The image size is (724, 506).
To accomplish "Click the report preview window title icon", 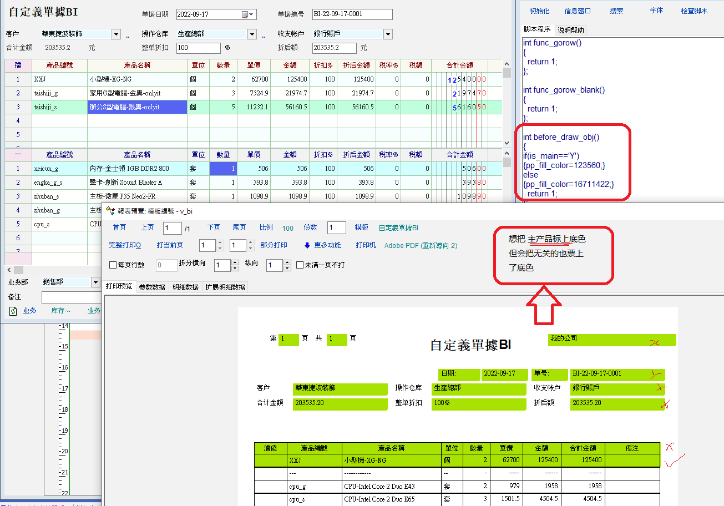I will click(x=110, y=211).
